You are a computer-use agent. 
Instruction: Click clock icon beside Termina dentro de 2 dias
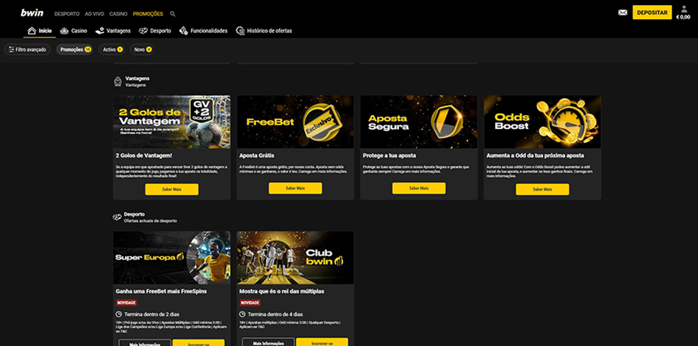(118, 314)
